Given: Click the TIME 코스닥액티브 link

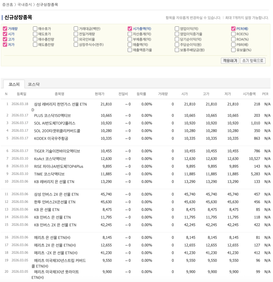Looking at the screenshot, I should [x=49, y=174].
